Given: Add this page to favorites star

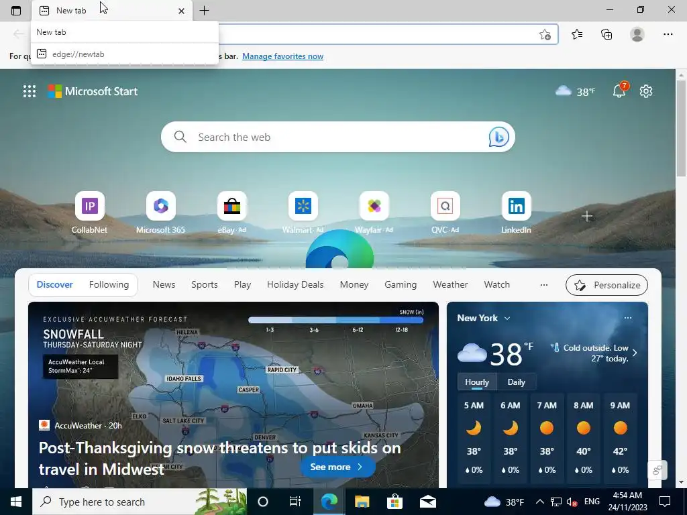Looking at the screenshot, I should (x=545, y=35).
